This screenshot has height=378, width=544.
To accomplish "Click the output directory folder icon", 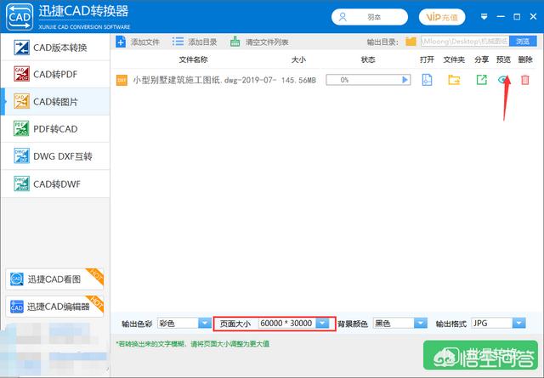I will coord(411,42).
